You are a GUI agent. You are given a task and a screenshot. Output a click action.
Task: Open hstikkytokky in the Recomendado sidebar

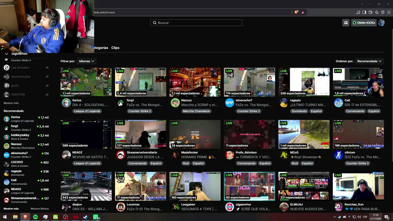pyautogui.click(x=26, y=137)
